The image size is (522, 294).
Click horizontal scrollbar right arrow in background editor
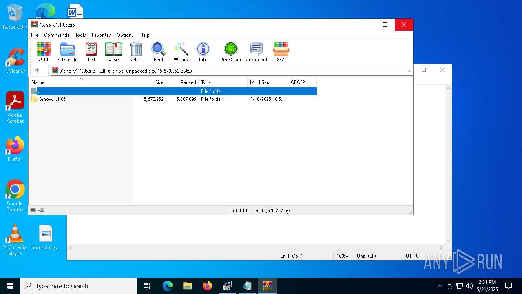click(442, 247)
